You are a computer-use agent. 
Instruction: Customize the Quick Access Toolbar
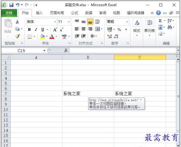(36, 5)
